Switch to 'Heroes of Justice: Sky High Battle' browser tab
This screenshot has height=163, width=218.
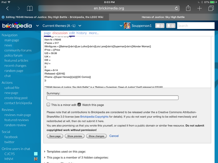point(163,17)
